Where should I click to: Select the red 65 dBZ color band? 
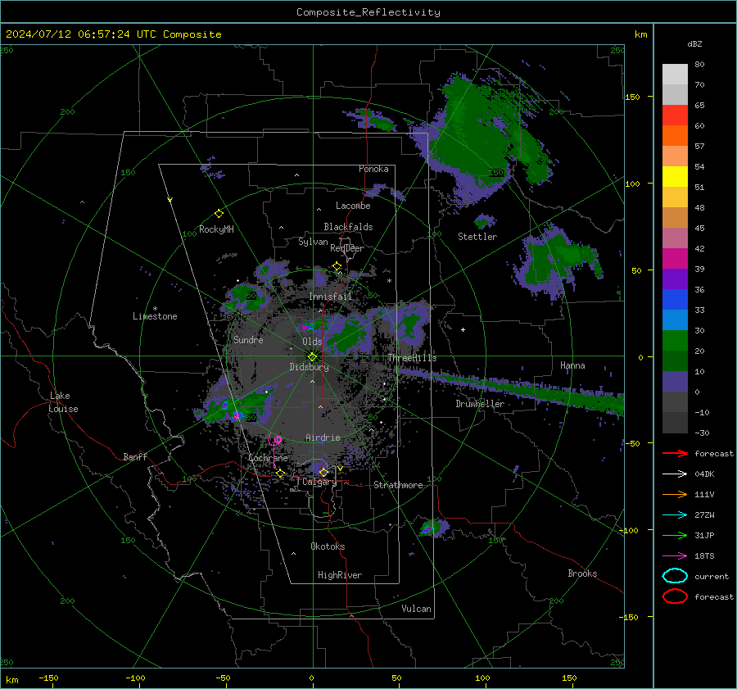click(x=675, y=115)
